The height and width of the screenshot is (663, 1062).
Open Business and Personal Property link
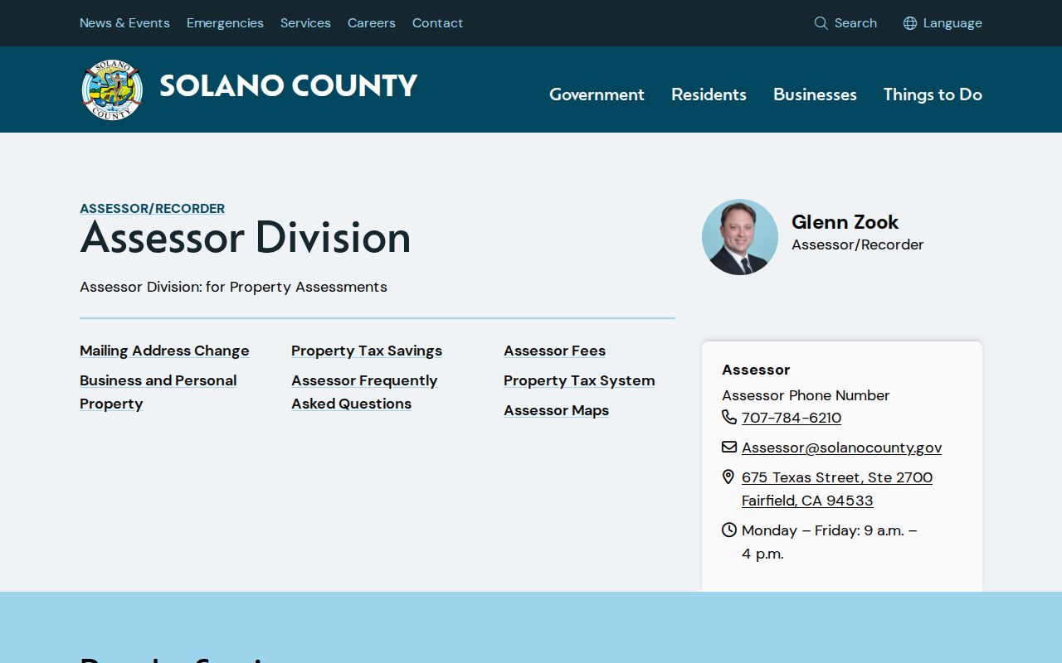[158, 392]
